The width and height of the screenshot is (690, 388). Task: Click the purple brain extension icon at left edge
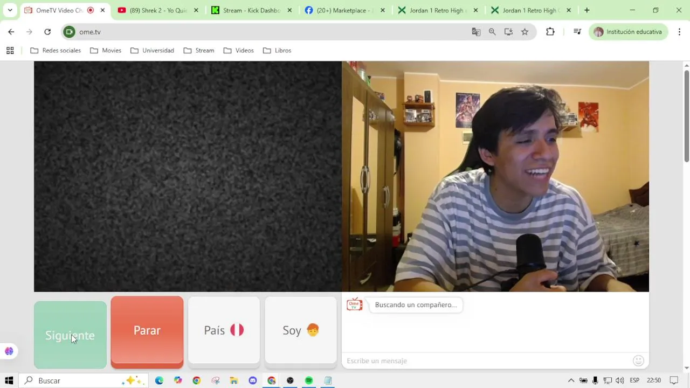9,351
